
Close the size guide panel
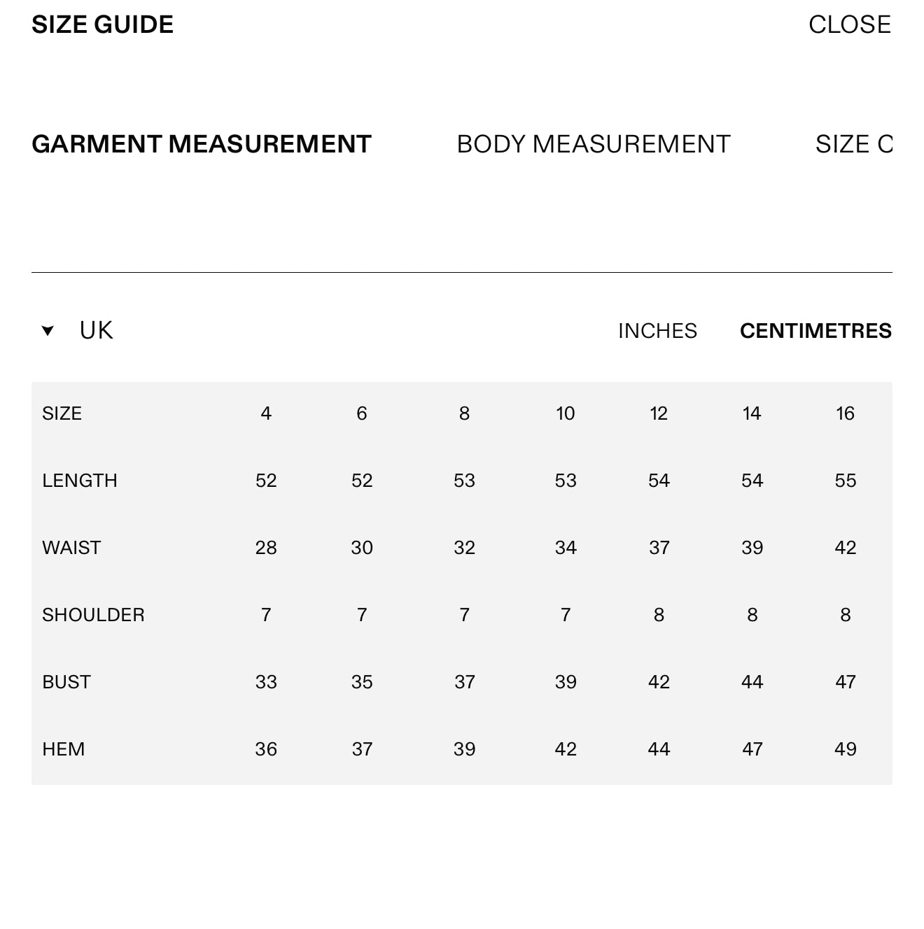point(849,24)
